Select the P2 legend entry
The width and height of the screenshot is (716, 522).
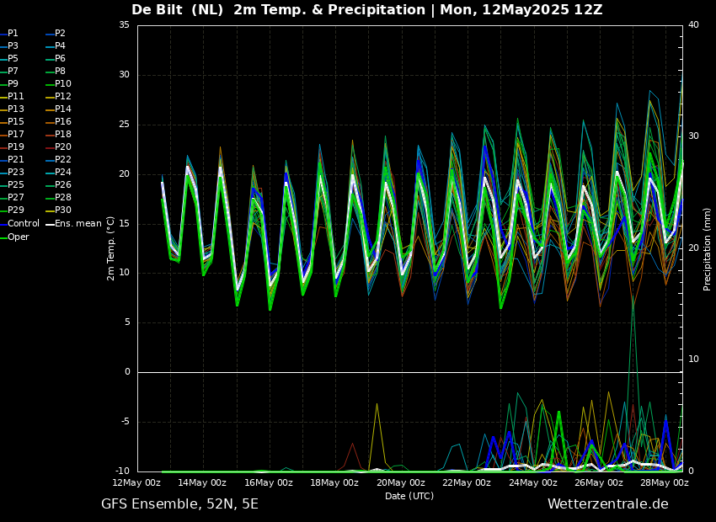pyautogui.click(x=56, y=34)
